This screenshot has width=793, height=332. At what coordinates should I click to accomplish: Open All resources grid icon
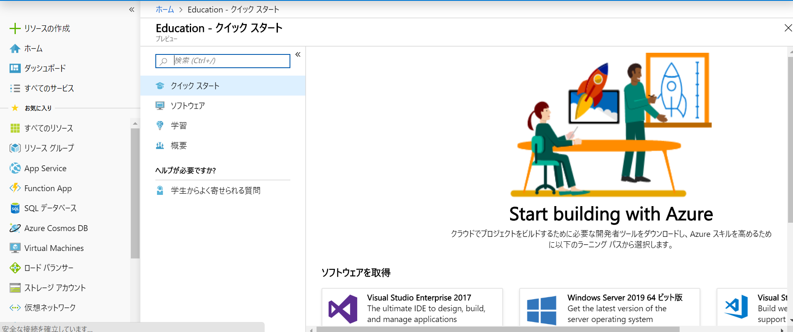point(15,128)
